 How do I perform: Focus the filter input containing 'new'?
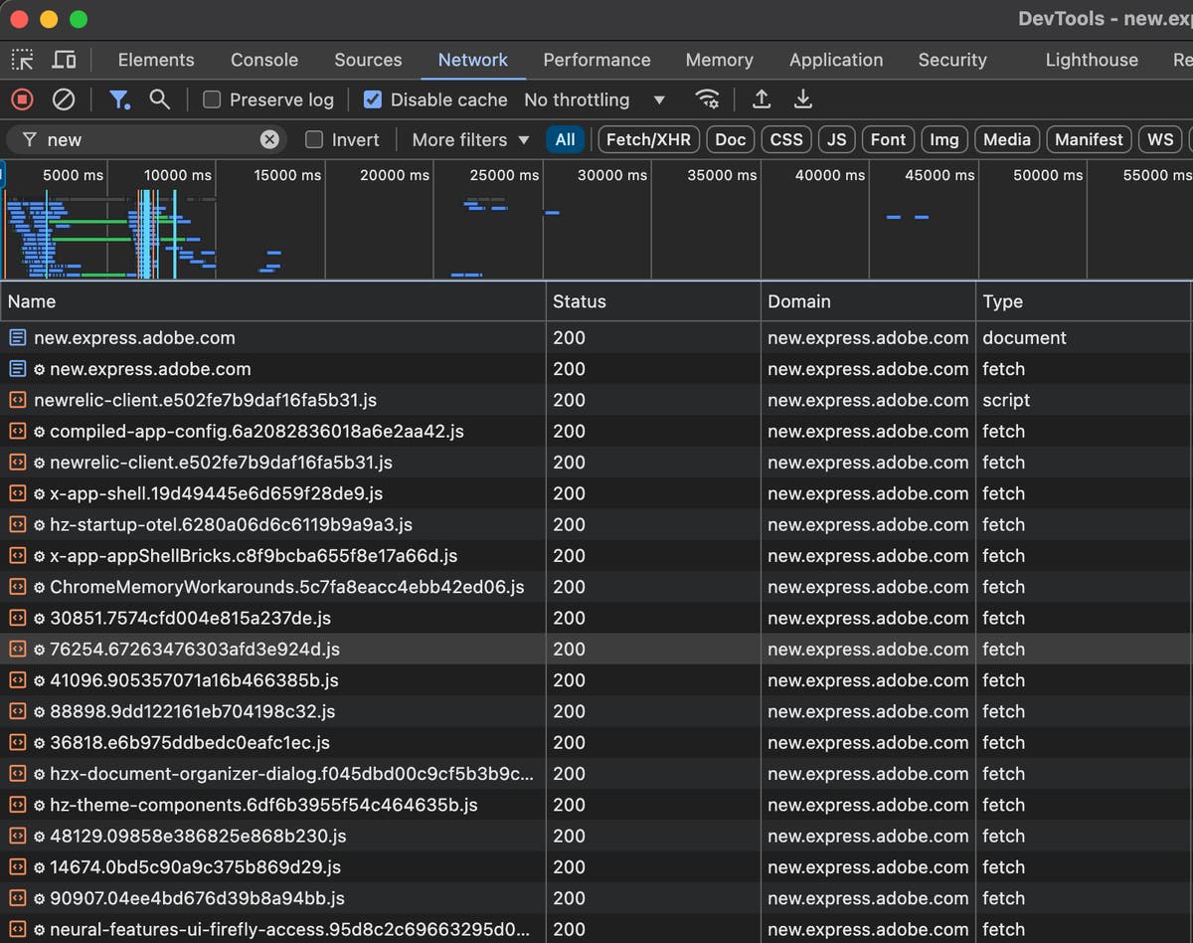(149, 139)
